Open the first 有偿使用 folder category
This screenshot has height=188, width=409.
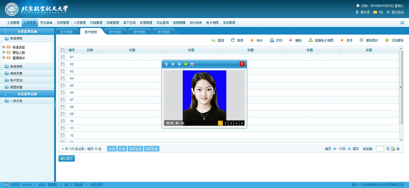tap(27, 39)
